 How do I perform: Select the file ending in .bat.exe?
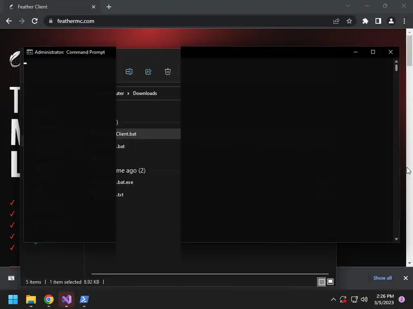(125, 182)
